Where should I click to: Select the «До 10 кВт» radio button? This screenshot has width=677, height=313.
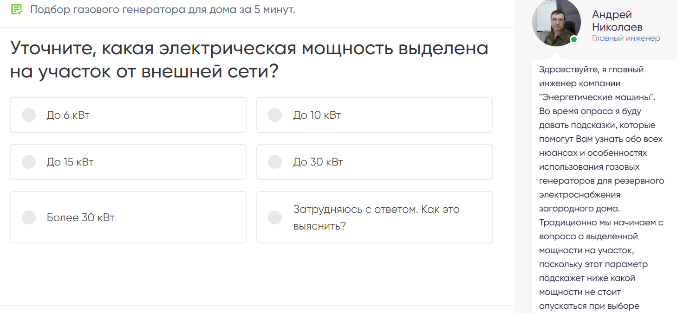(275, 115)
